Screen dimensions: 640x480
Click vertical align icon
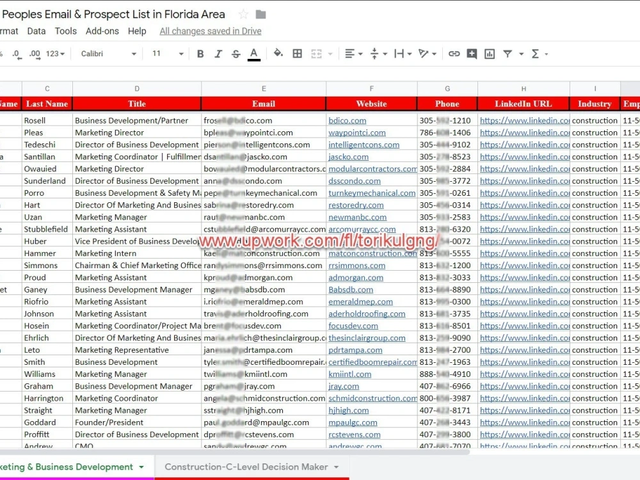pyautogui.click(x=374, y=54)
